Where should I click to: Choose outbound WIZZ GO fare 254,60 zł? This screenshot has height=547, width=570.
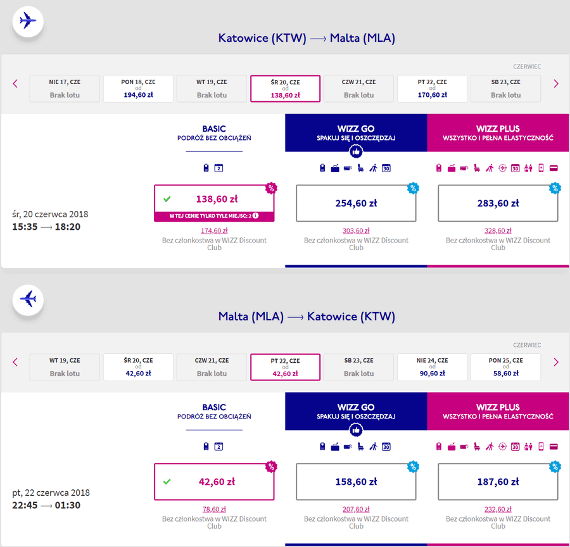[x=356, y=203]
